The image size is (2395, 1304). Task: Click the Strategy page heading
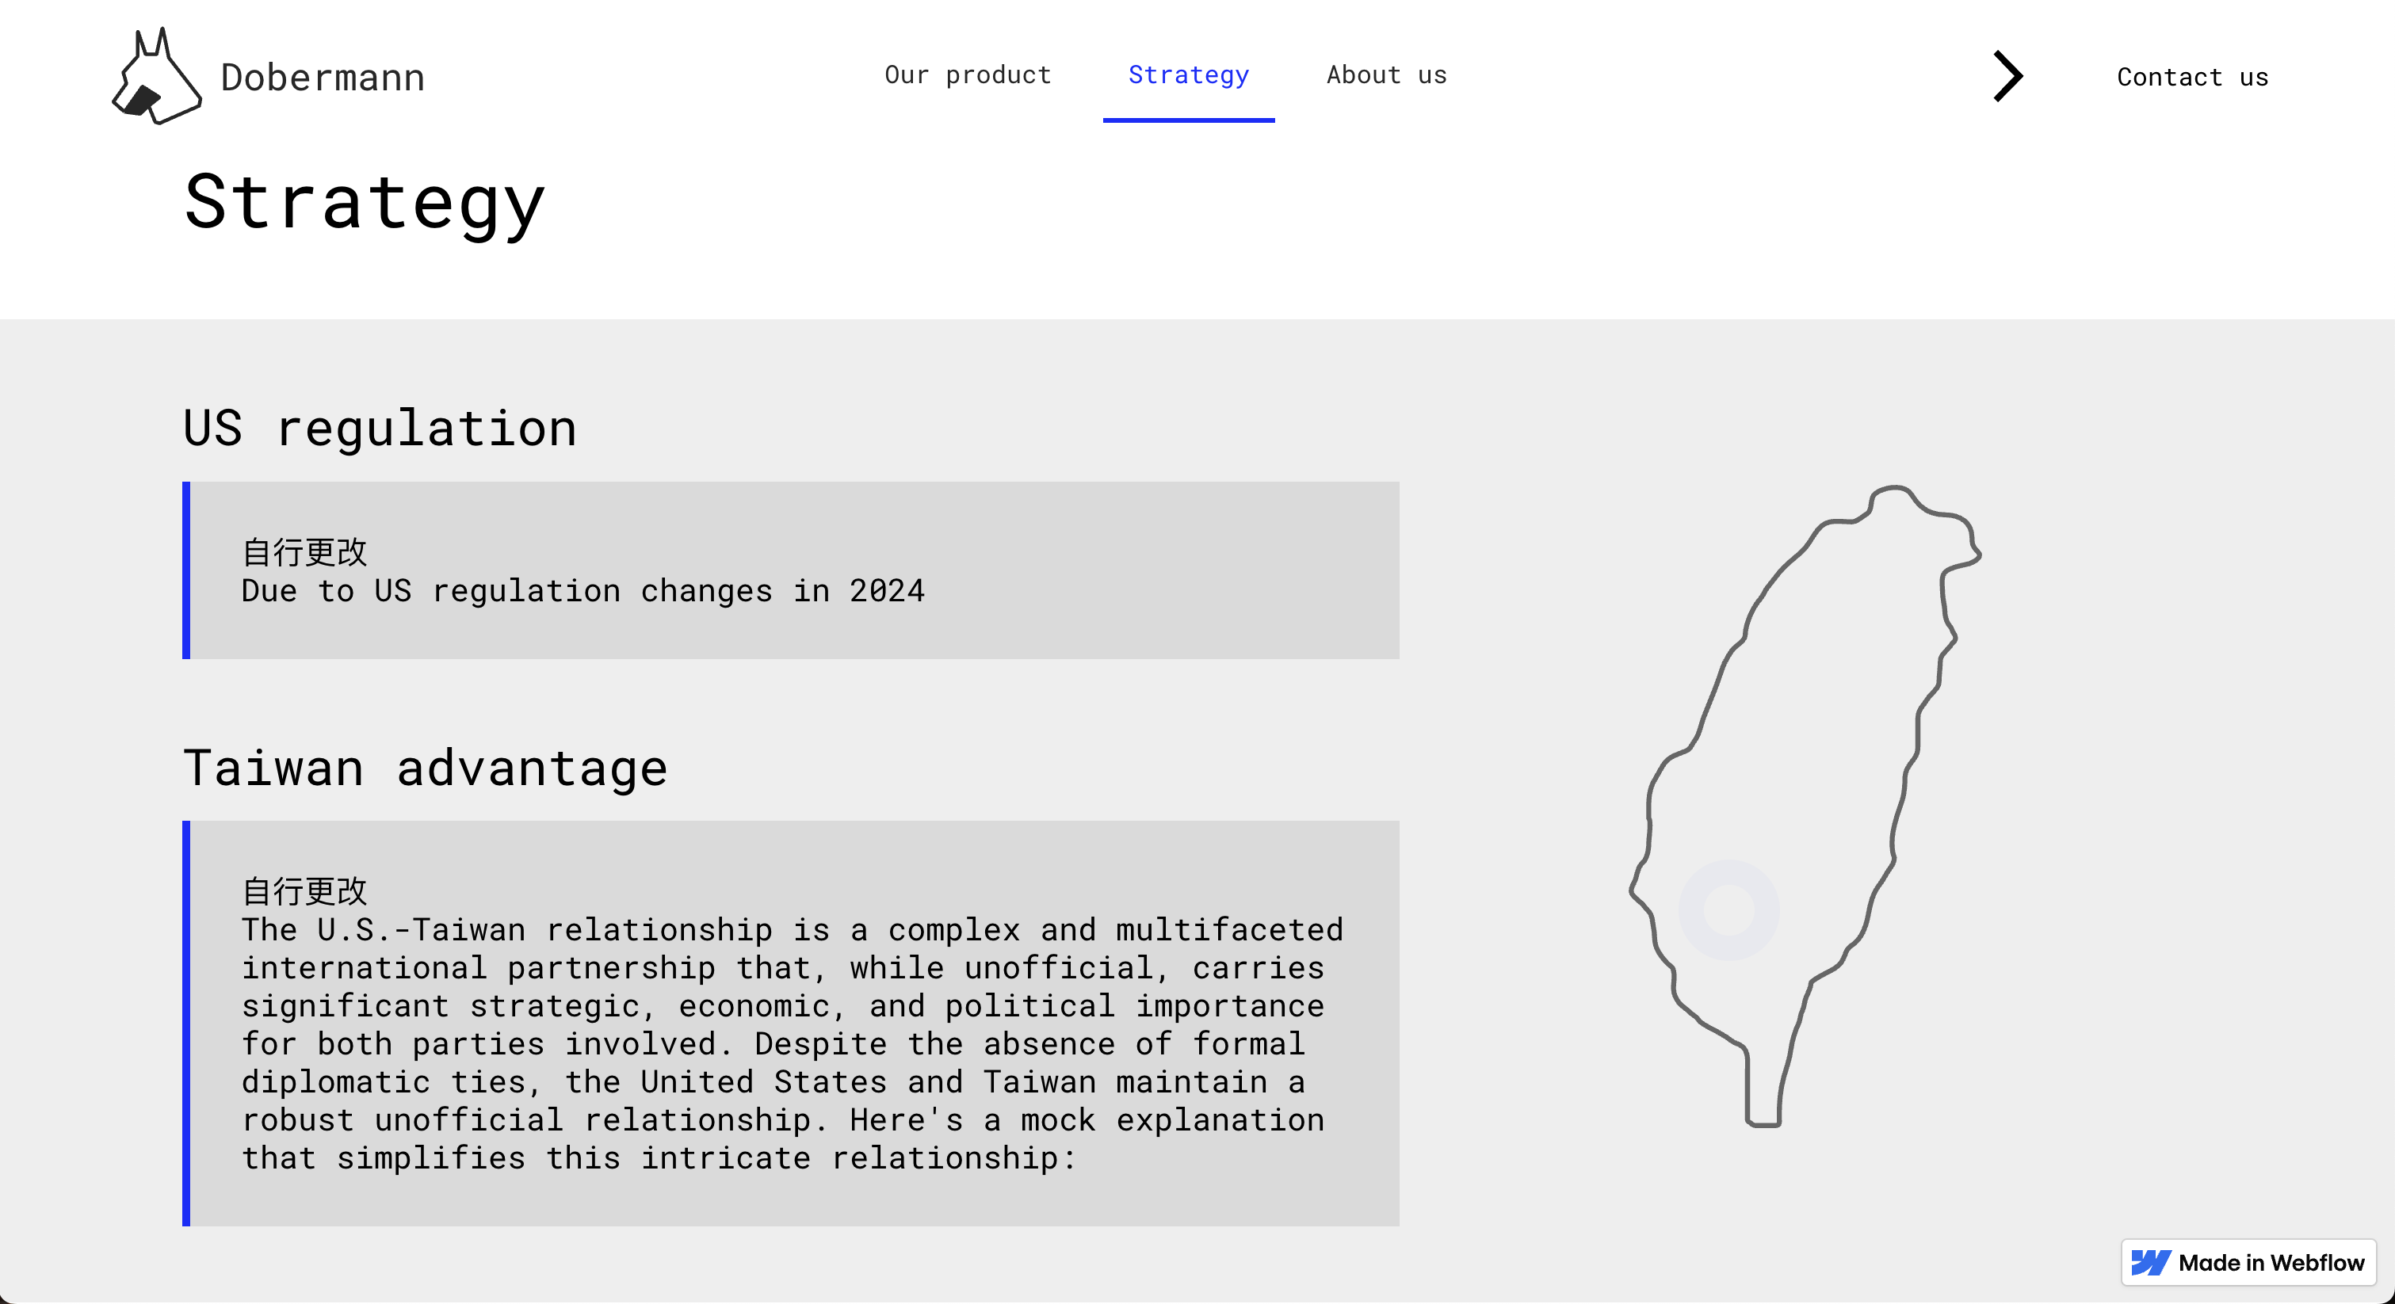(365, 203)
